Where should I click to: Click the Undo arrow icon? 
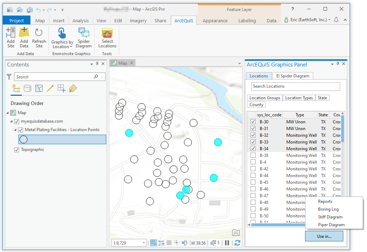[x=38, y=10]
